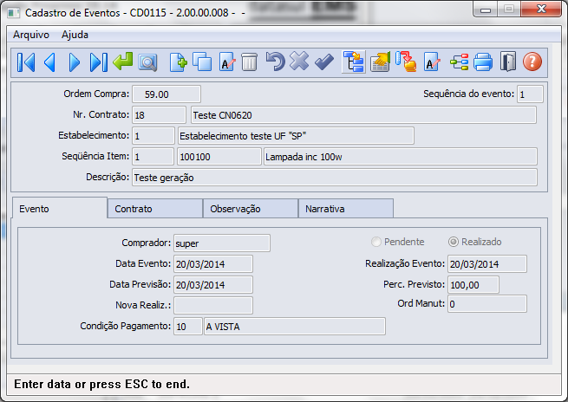Copy the record with the duplicate icon
This screenshot has width=568, height=402.
coord(202,62)
